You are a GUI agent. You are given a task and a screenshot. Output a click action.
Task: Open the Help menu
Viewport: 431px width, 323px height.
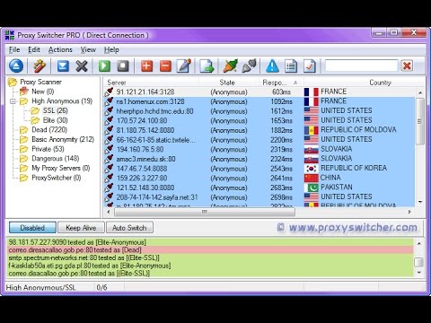tap(111, 50)
